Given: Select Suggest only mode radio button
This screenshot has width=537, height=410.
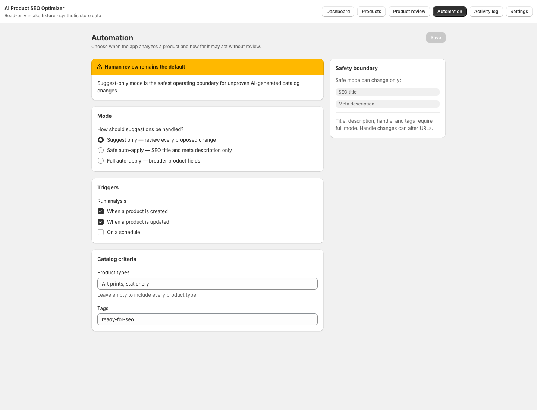Looking at the screenshot, I should 101,140.
